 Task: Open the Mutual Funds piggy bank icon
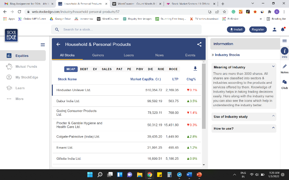[x=9, y=66]
